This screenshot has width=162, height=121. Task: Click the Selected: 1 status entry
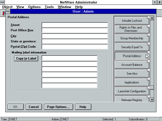109,119
